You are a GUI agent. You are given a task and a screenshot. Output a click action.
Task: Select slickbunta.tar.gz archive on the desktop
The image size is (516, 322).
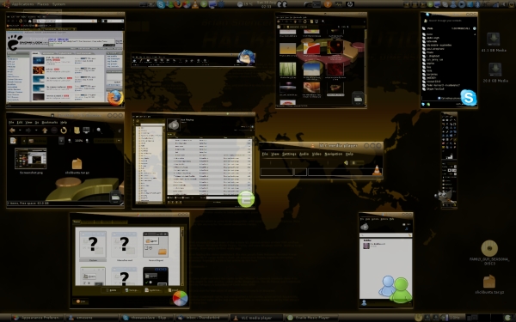point(489,281)
